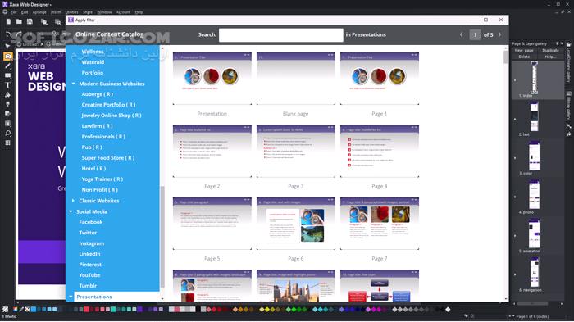Image resolution: width=574 pixels, height=322 pixels.
Task: Select the Text tool
Action: [x=7, y=85]
